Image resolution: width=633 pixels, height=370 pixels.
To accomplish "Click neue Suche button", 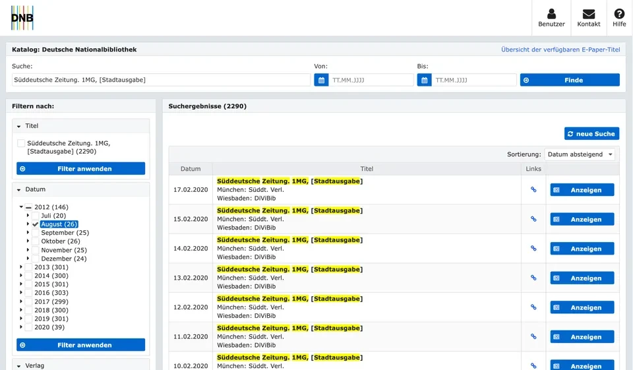I will pyautogui.click(x=591, y=134).
